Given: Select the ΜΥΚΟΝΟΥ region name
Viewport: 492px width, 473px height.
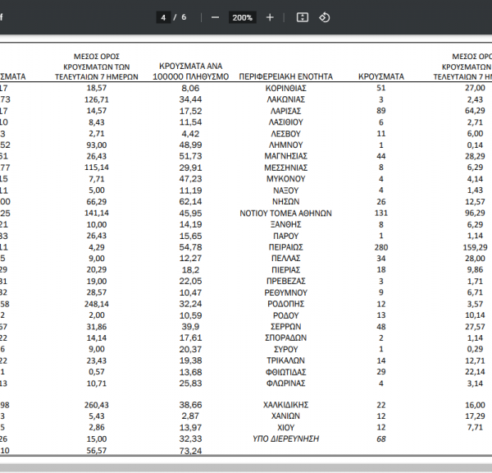Looking at the screenshot, I should point(286,179).
